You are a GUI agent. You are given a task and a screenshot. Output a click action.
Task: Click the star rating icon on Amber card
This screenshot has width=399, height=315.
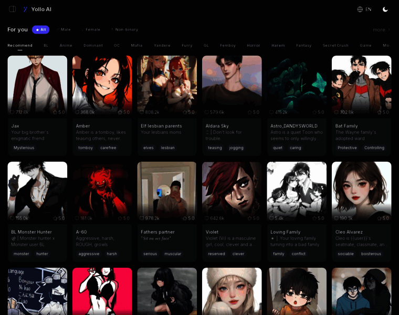coord(120,112)
